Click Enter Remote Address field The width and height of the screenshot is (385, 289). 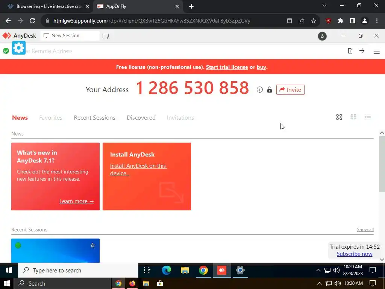pyautogui.click(x=172, y=51)
